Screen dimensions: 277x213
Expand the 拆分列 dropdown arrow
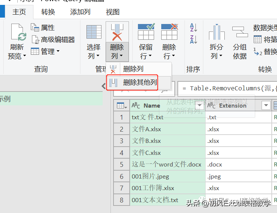221,55
